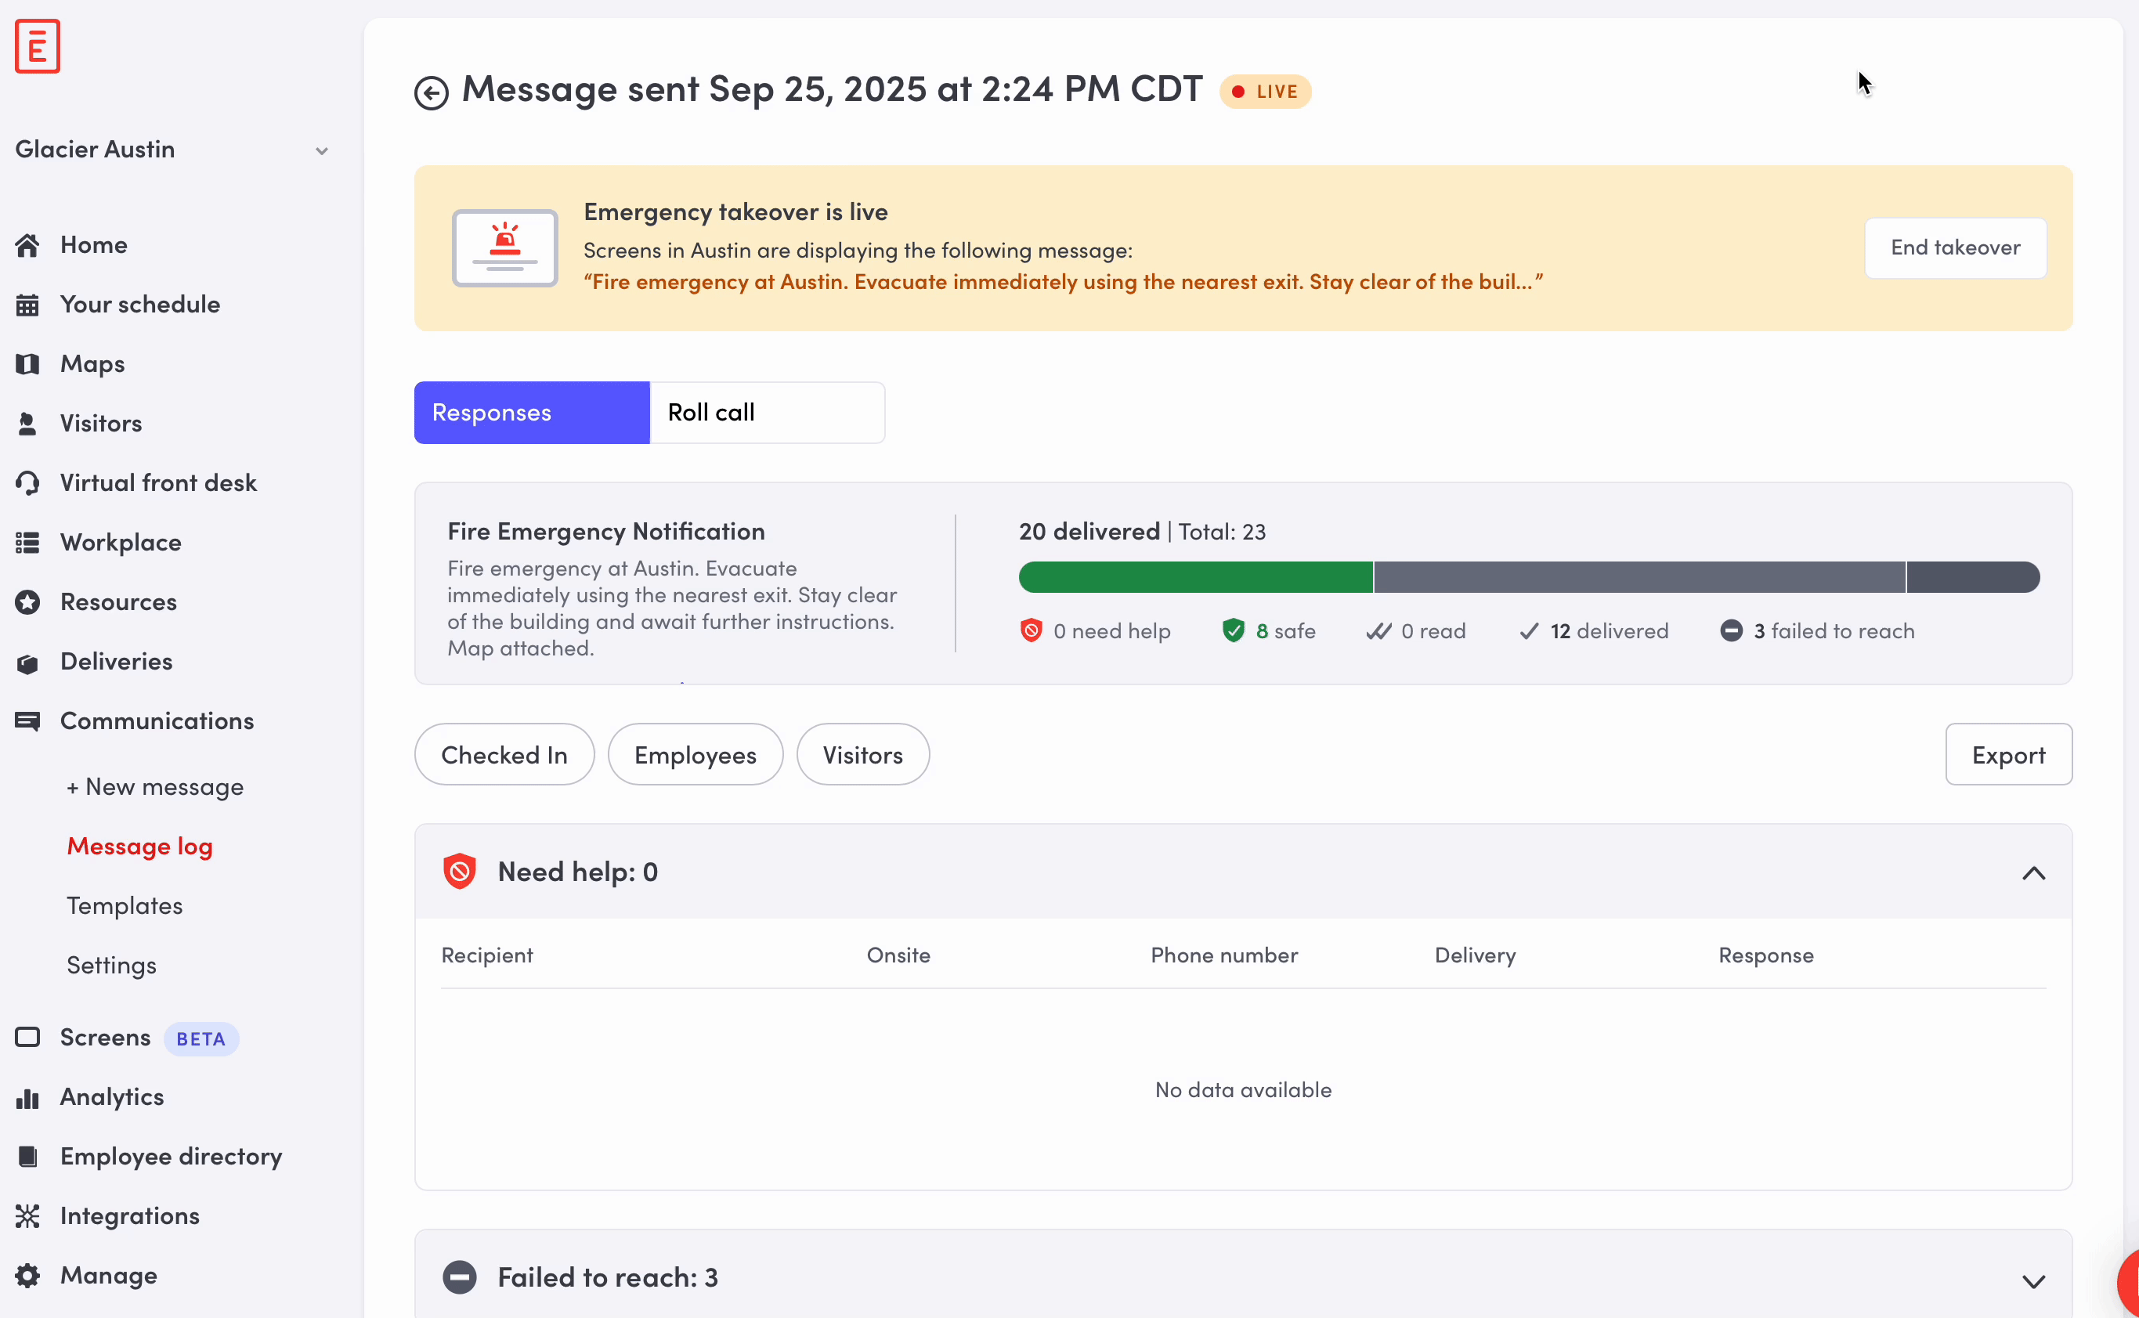Screen dimensions: 2139x1318
Task: Click the Virtual front desk headset icon
Action: 27,483
